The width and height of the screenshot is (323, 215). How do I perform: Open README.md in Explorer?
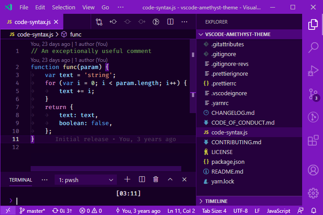click(249, 171)
